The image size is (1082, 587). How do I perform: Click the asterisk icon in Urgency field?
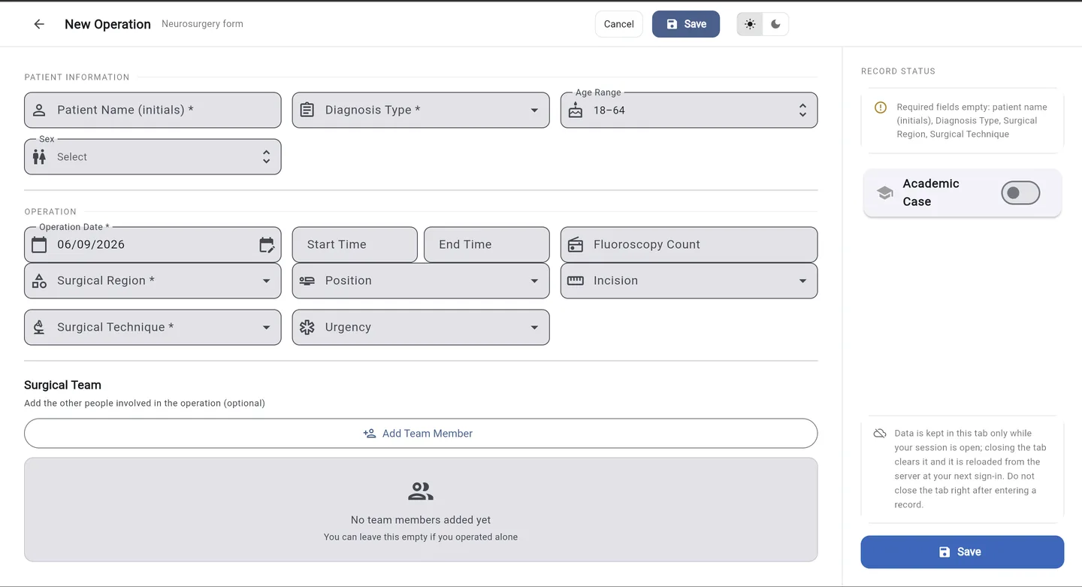[x=307, y=328]
